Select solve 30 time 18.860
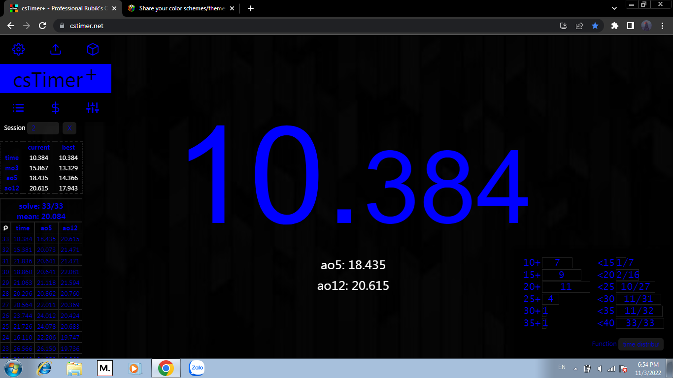Screen dimensions: 673x378 23,272
